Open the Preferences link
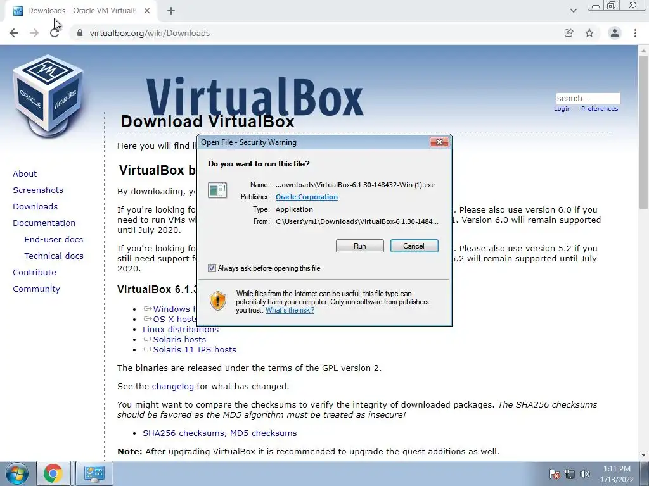 tap(600, 109)
